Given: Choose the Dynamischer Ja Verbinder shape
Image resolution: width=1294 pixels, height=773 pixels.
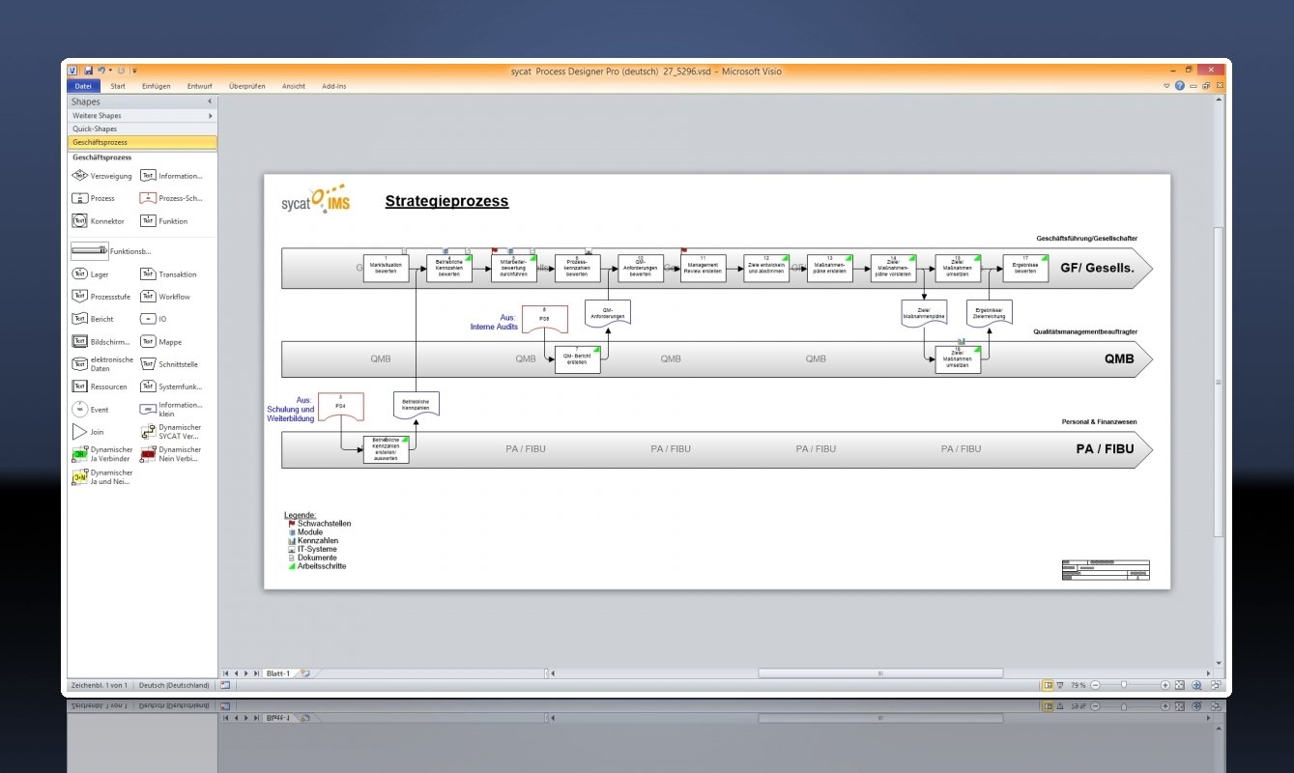Looking at the screenshot, I should 103,454.
